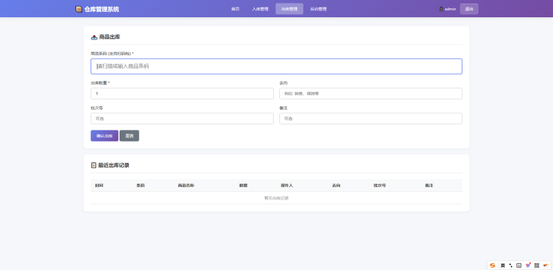This screenshot has height=270, width=553.
Task: Select the 出库管理 nav tab
Action: 289,9
